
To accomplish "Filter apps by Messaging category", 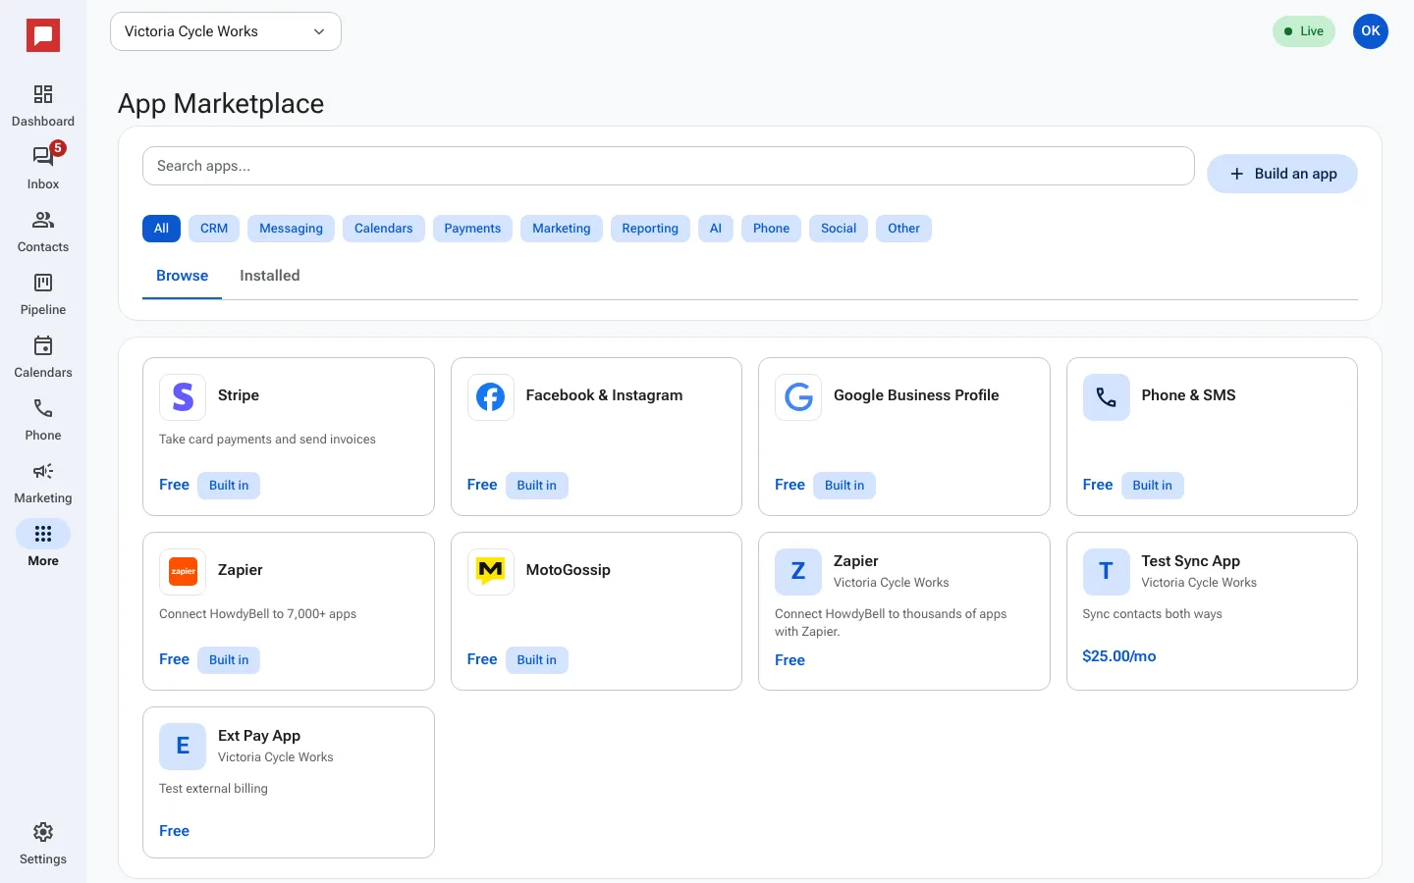I will click(x=291, y=229).
